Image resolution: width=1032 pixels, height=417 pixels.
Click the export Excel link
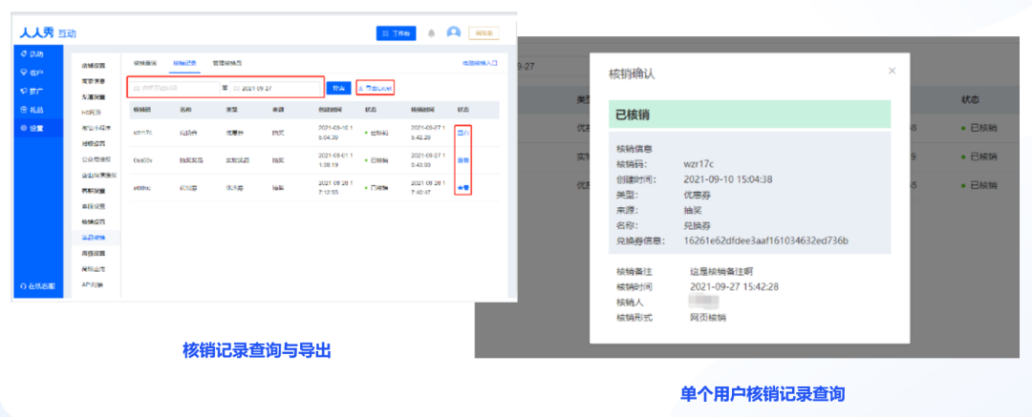tap(376, 88)
